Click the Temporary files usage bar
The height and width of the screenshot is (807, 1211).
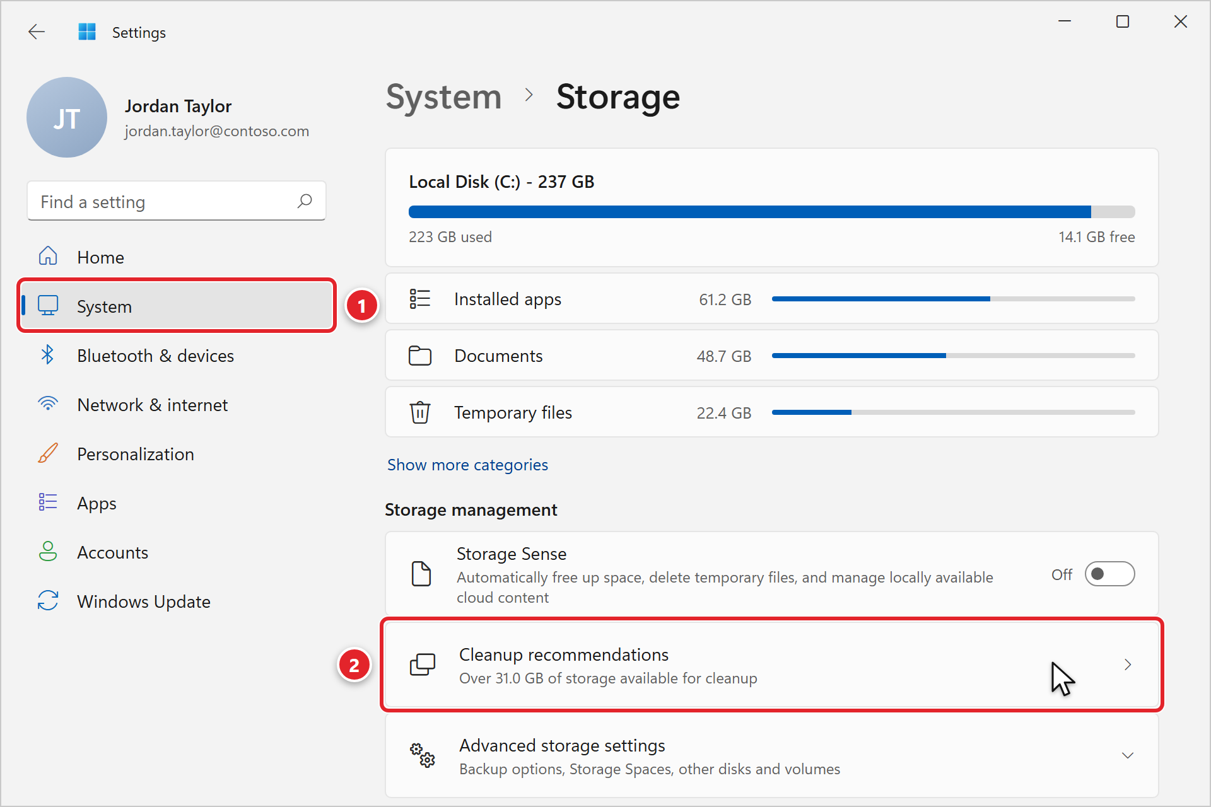click(953, 412)
